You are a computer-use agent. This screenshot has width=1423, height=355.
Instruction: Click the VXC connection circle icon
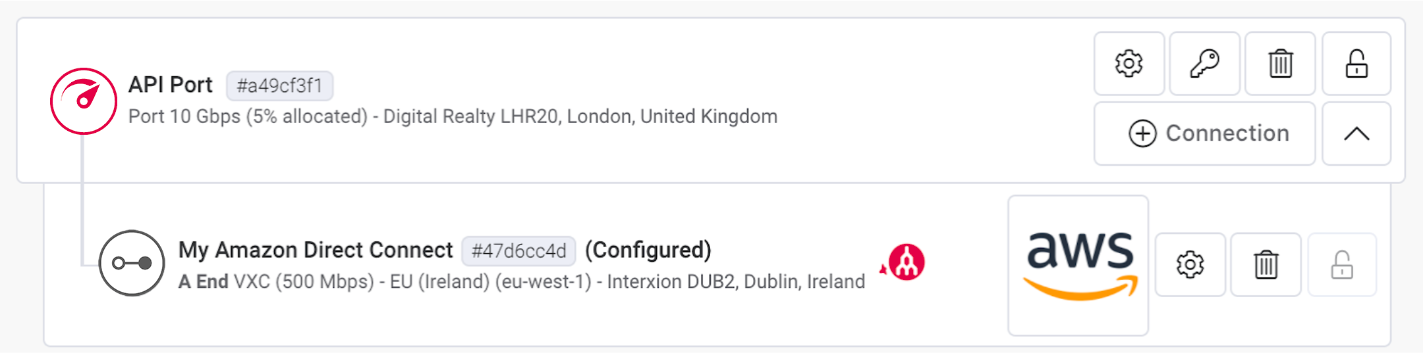click(x=132, y=263)
